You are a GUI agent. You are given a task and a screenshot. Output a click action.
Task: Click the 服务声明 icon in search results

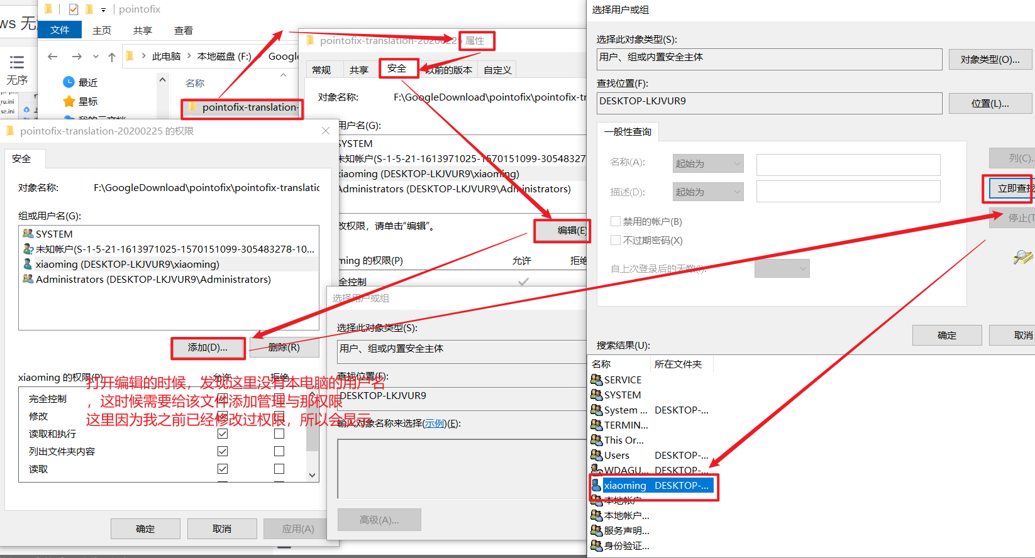tap(597, 530)
